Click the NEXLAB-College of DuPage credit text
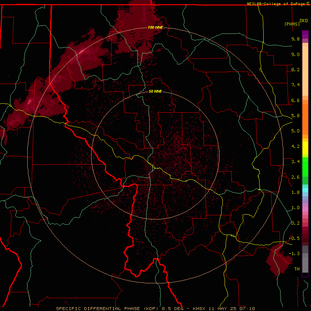The height and width of the screenshot is (311, 311). click(276, 4)
